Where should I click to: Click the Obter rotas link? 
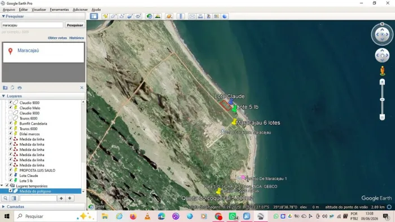point(57,38)
